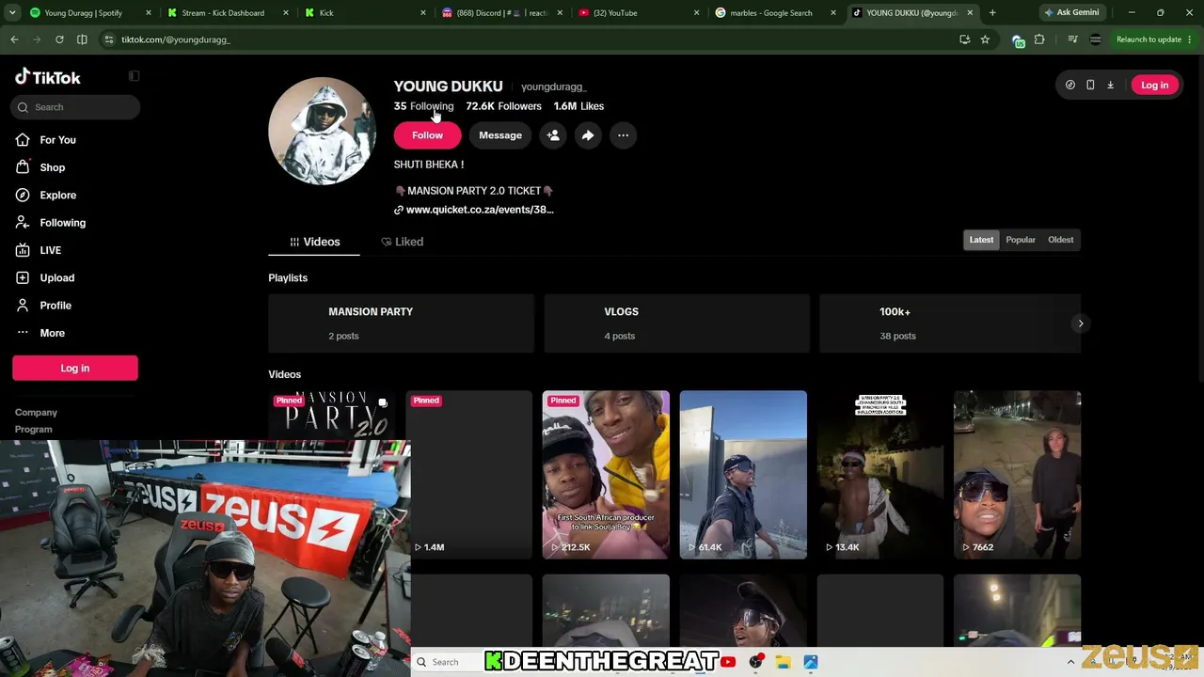
Task: Open the browser Extensions puzzle icon
Action: click(x=1039, y=39)
